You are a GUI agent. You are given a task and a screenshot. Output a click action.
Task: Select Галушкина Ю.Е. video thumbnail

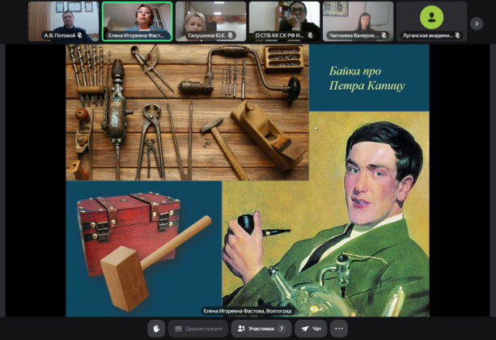point(210,20)
